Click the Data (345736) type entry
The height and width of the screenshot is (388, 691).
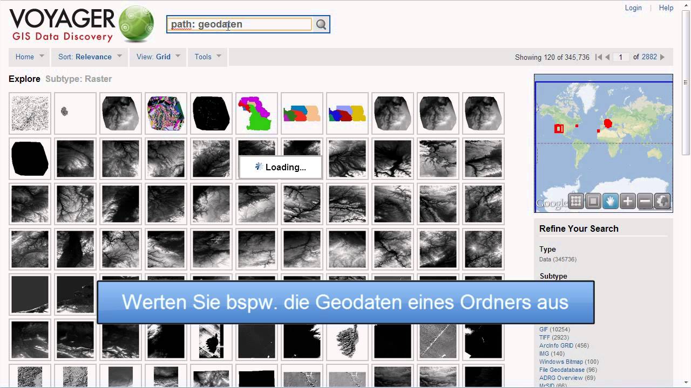(x=558, y=259)
